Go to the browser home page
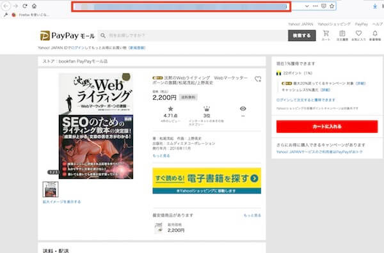Screen dimensions: 384x253 click(34, 6)
